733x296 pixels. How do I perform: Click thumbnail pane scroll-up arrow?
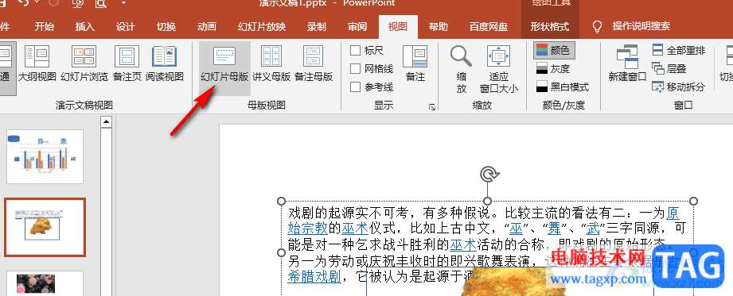click(106, 122)
